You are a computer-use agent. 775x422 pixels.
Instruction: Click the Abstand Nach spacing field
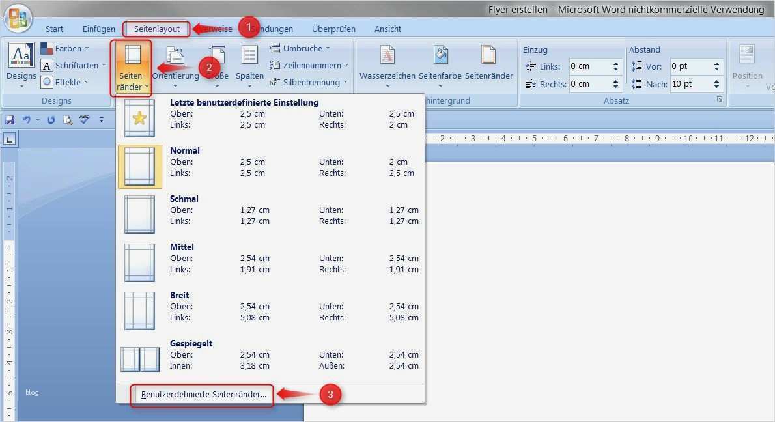pos(692,84)
